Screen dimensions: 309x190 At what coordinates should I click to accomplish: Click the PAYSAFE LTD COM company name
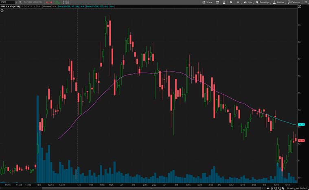pos(33,2)
